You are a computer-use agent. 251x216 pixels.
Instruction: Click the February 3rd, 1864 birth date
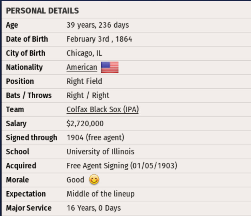tap(99, 39)
